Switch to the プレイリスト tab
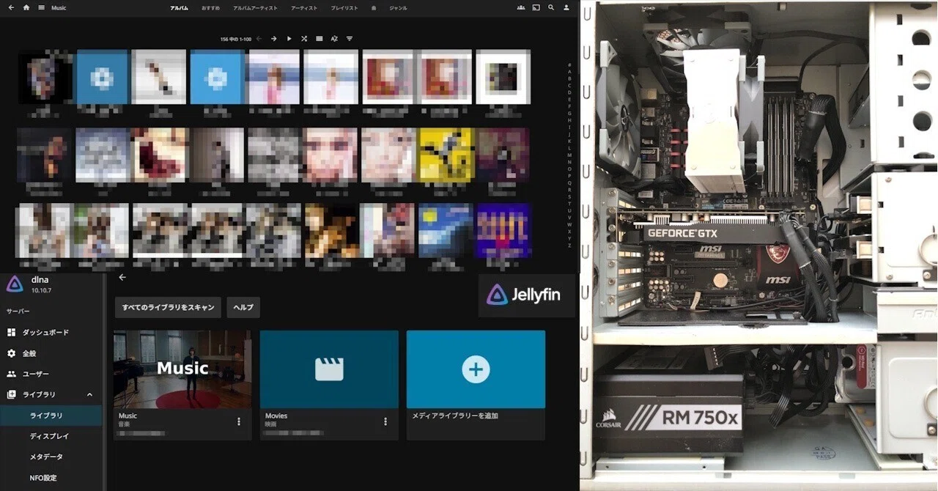Screen dimensions: 938x491 click(344, 7)
